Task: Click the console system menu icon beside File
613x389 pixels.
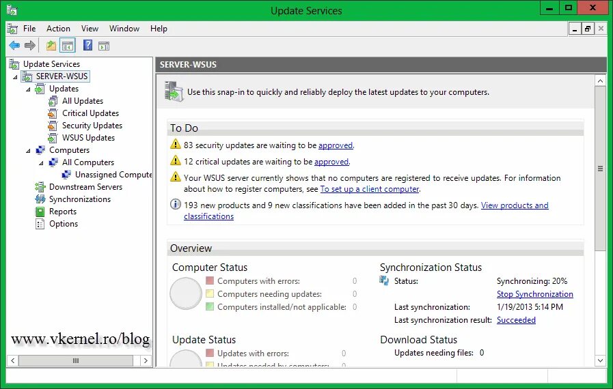Action: coord(12,29)
